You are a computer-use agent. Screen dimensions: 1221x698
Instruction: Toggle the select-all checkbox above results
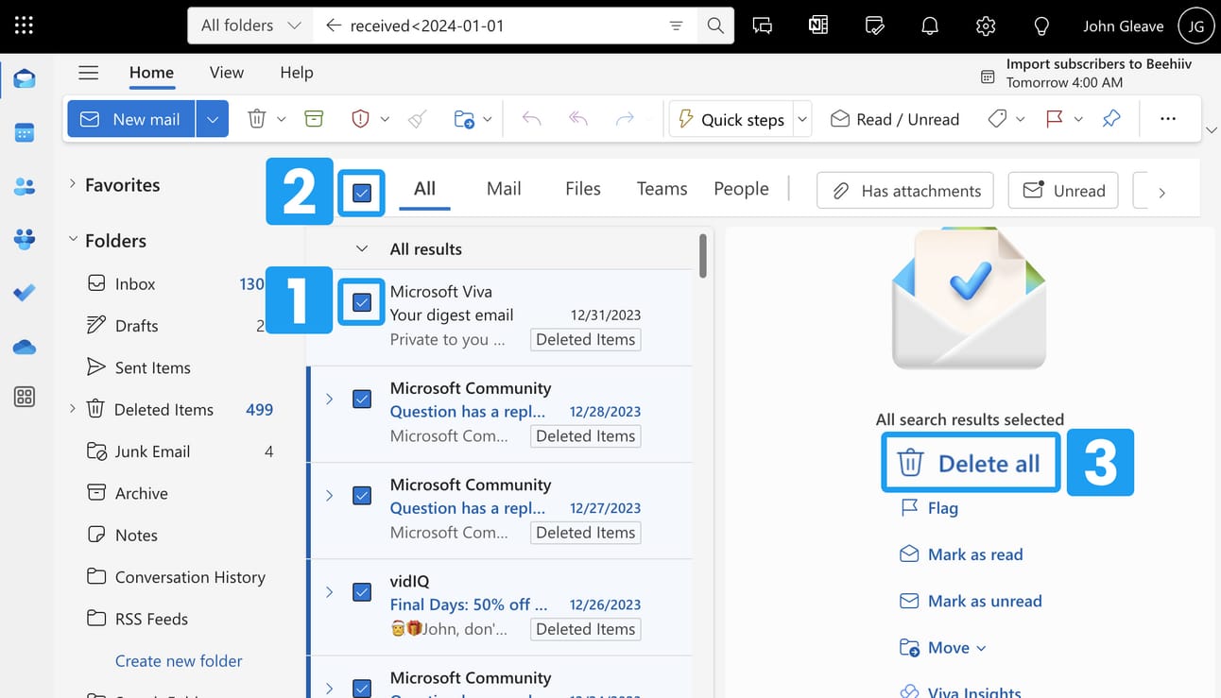(362, 193)
